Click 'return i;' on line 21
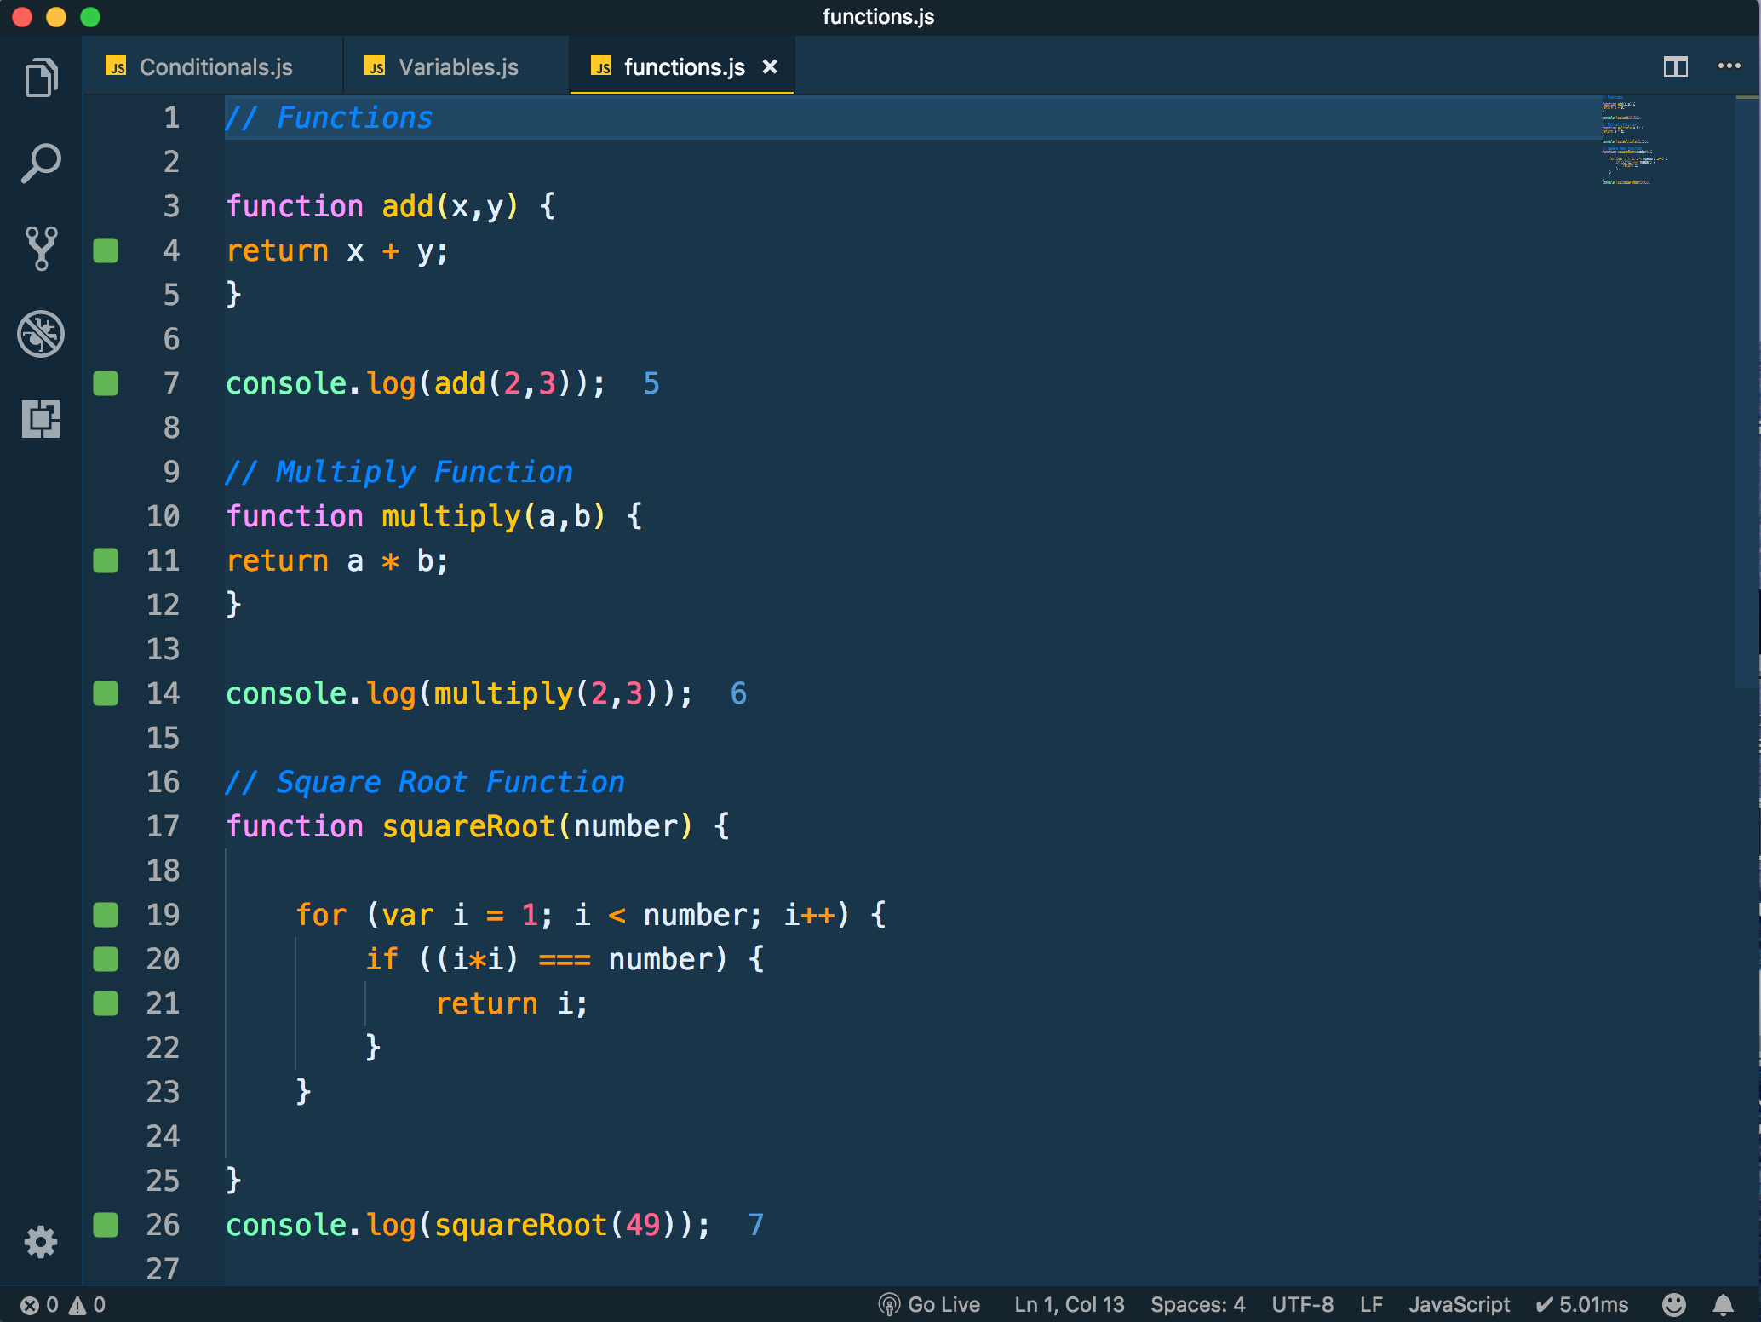The height and width of the screenshot is (1322, 1761). [512, 1003]
